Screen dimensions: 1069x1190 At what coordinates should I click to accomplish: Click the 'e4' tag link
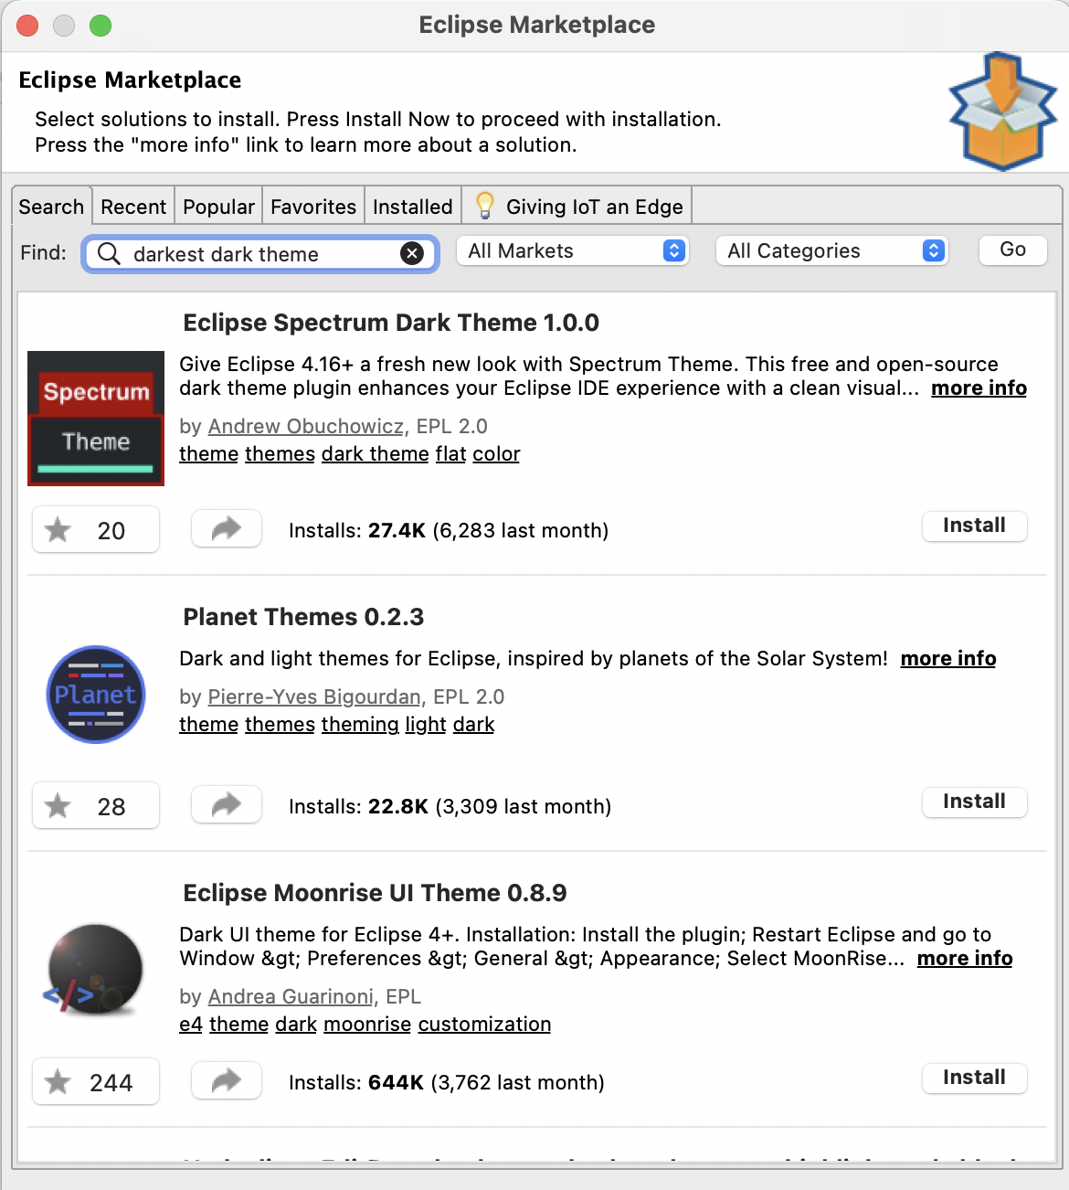(x=191, y=1024)
